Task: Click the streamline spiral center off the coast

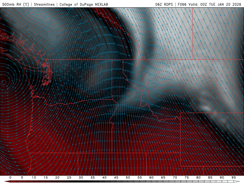Action: point(4,83)
